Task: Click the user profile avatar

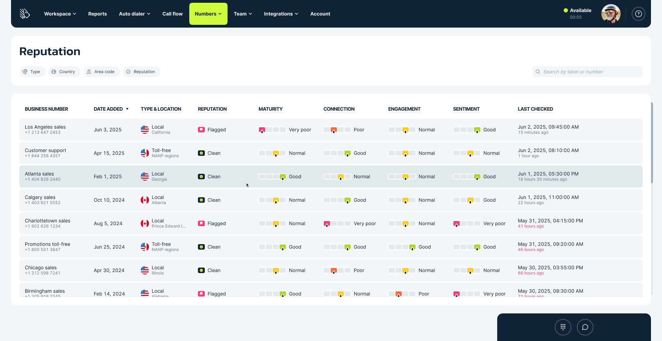Action: pos(611,14)
